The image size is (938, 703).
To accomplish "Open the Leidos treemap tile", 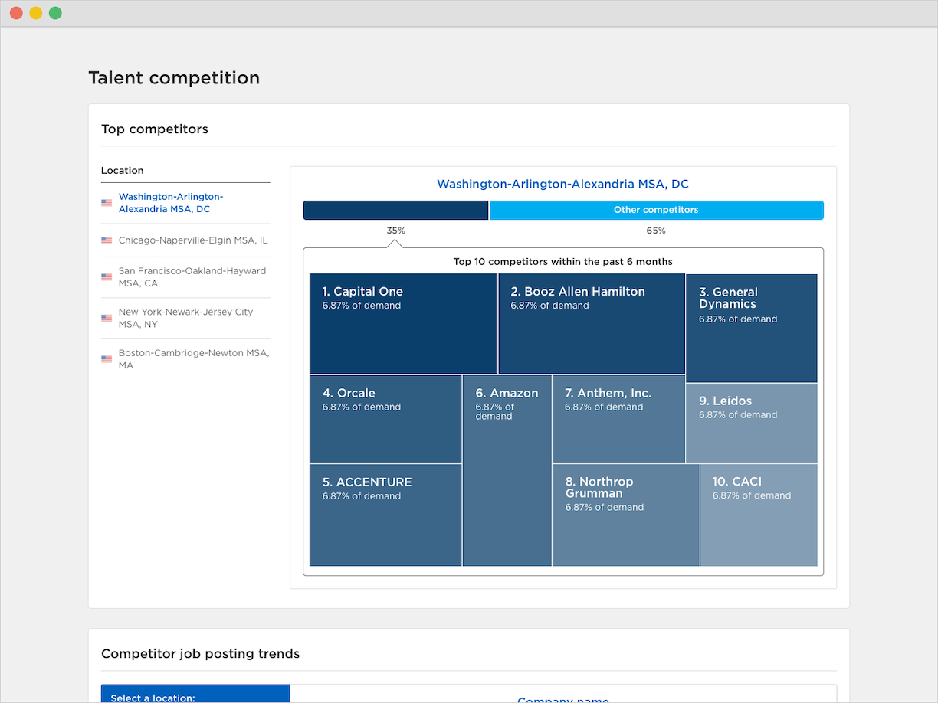I will pos(752,423).
